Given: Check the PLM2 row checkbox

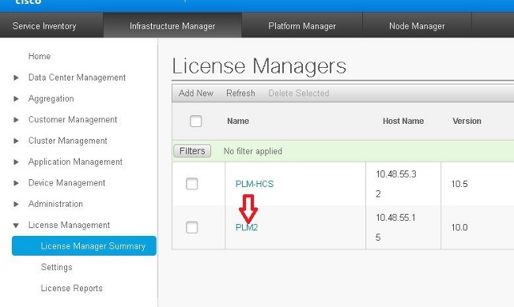Looking at the screenshot, I should (192, 227).
